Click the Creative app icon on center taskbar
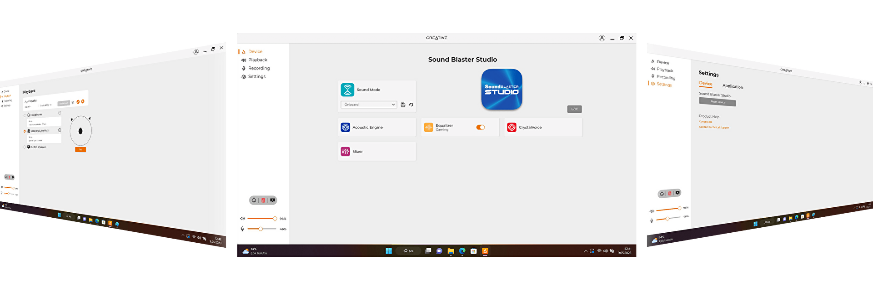 click(485, 251)
